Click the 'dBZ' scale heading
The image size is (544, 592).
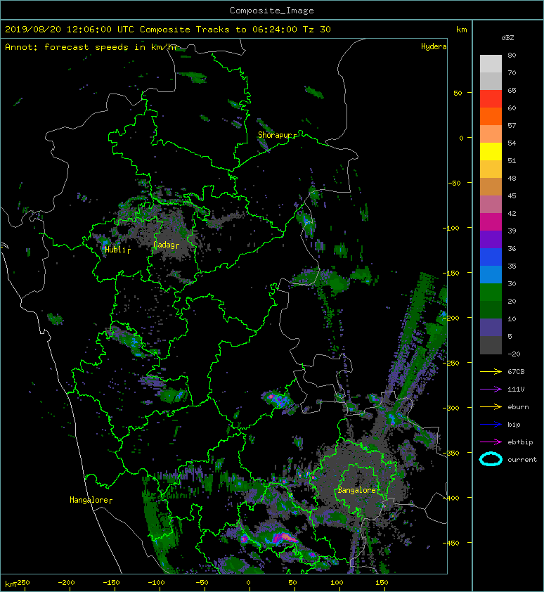click(x=507, y=38)
